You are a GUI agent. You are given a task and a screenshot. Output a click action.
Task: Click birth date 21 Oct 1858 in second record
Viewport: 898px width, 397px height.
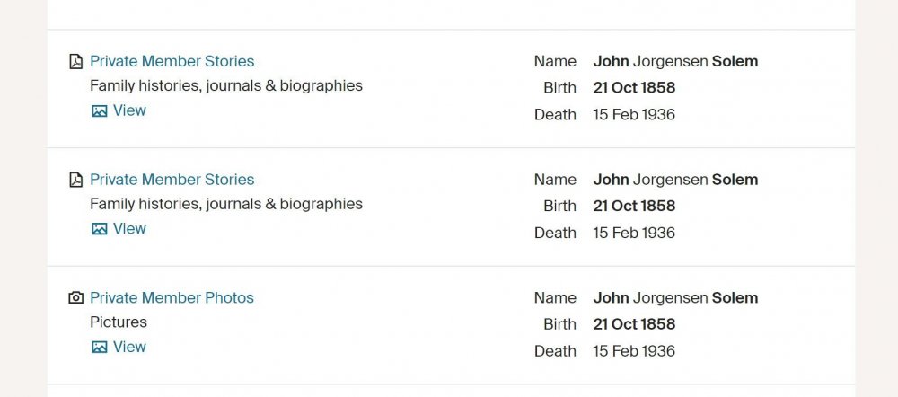click(x=634, y=206)
